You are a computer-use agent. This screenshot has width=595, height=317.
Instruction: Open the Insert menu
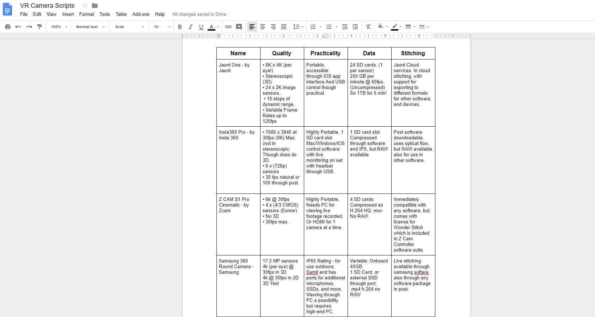[68, 14]
